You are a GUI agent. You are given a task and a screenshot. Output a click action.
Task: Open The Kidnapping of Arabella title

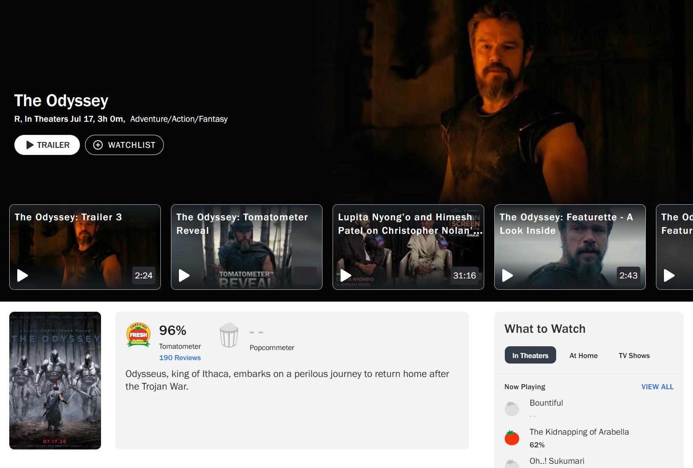(579, 432)
